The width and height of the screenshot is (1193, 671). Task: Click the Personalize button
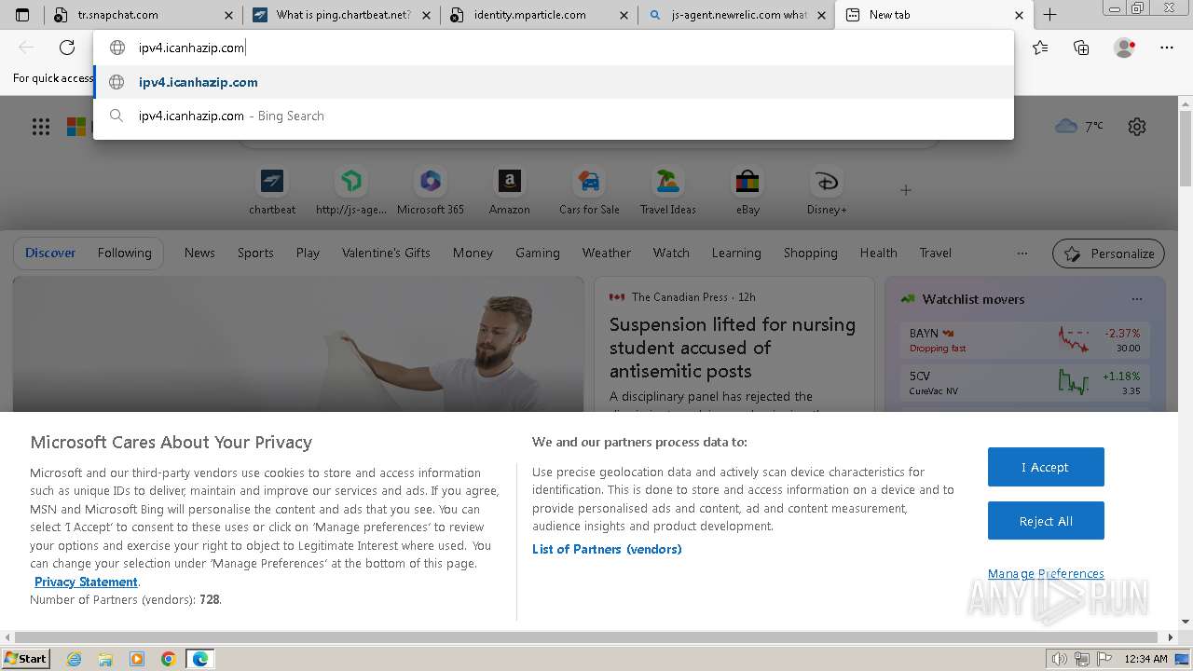coord(1109,253)
